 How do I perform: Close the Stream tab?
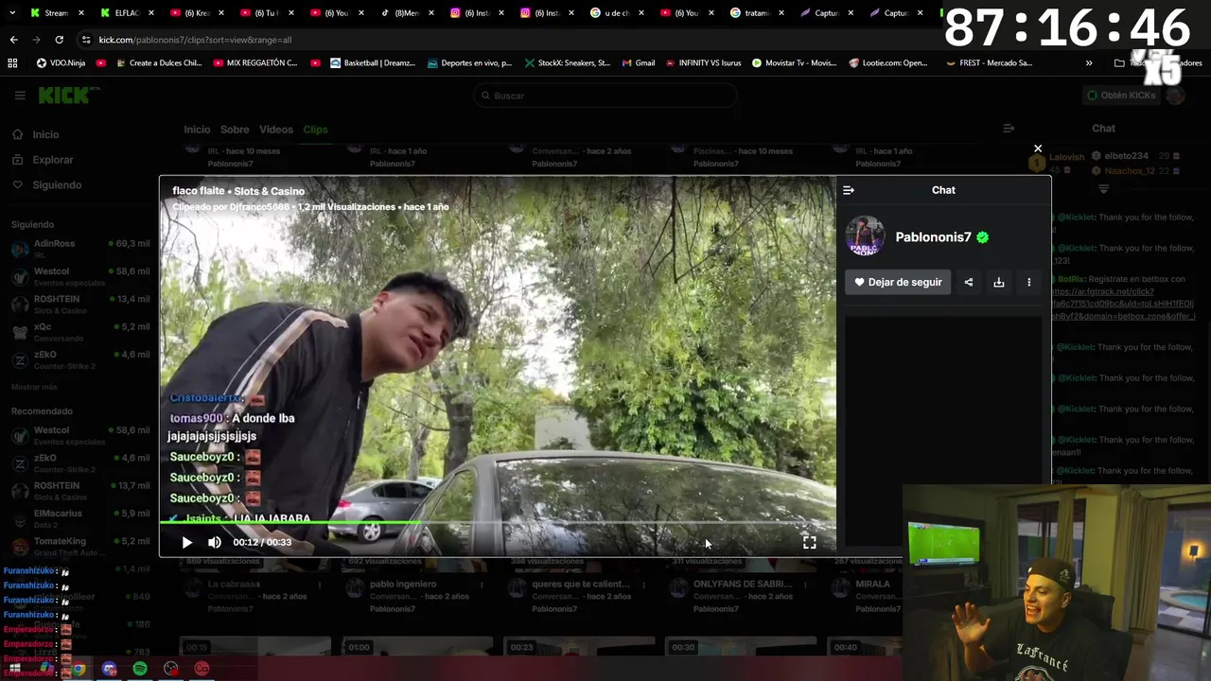coord(80,13)
